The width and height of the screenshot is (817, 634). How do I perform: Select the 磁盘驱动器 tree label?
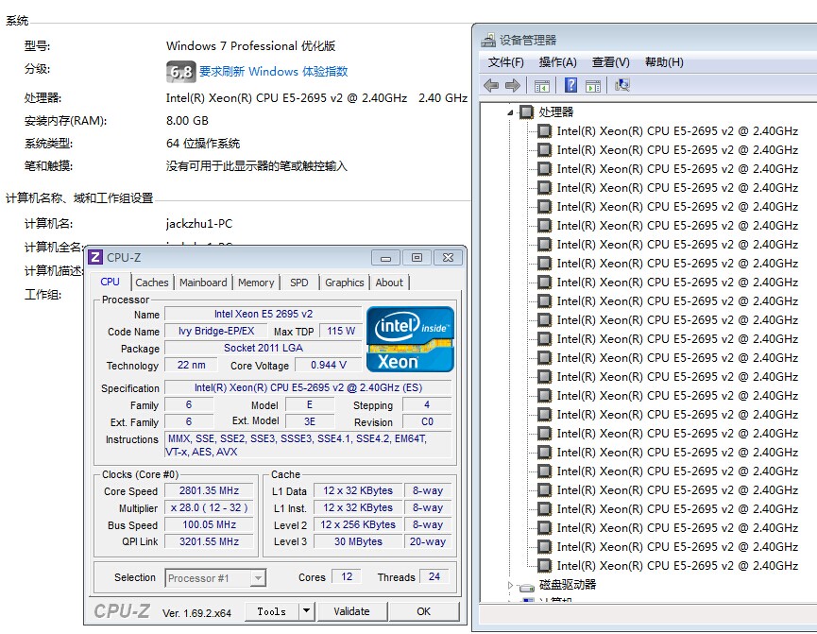tap(568, 585)
